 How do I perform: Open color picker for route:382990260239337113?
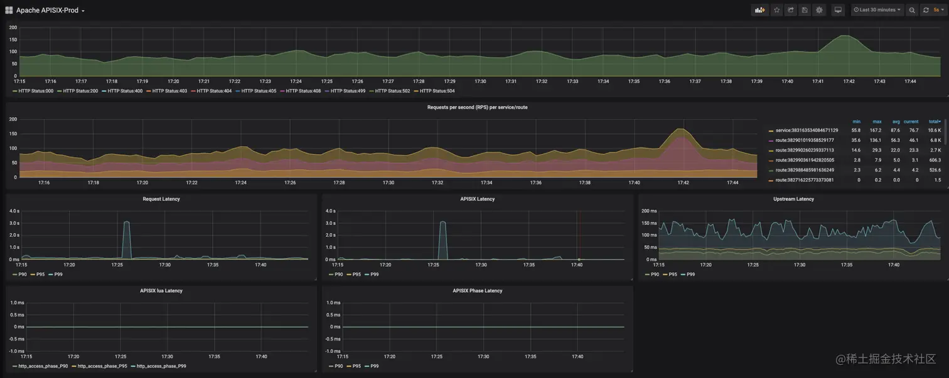tap(771, 150)
